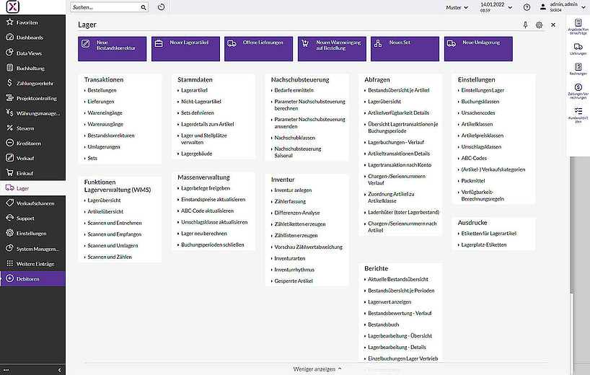Select the Support text label in sidebar
Viewport: 590px width, 375px height.
[25, 219]
